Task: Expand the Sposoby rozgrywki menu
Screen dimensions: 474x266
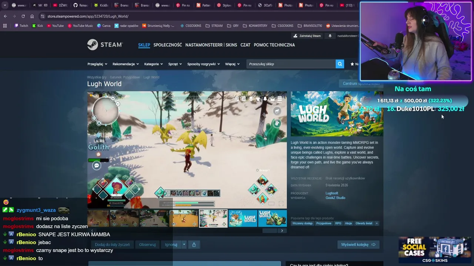Action: (x=204, y=64)
